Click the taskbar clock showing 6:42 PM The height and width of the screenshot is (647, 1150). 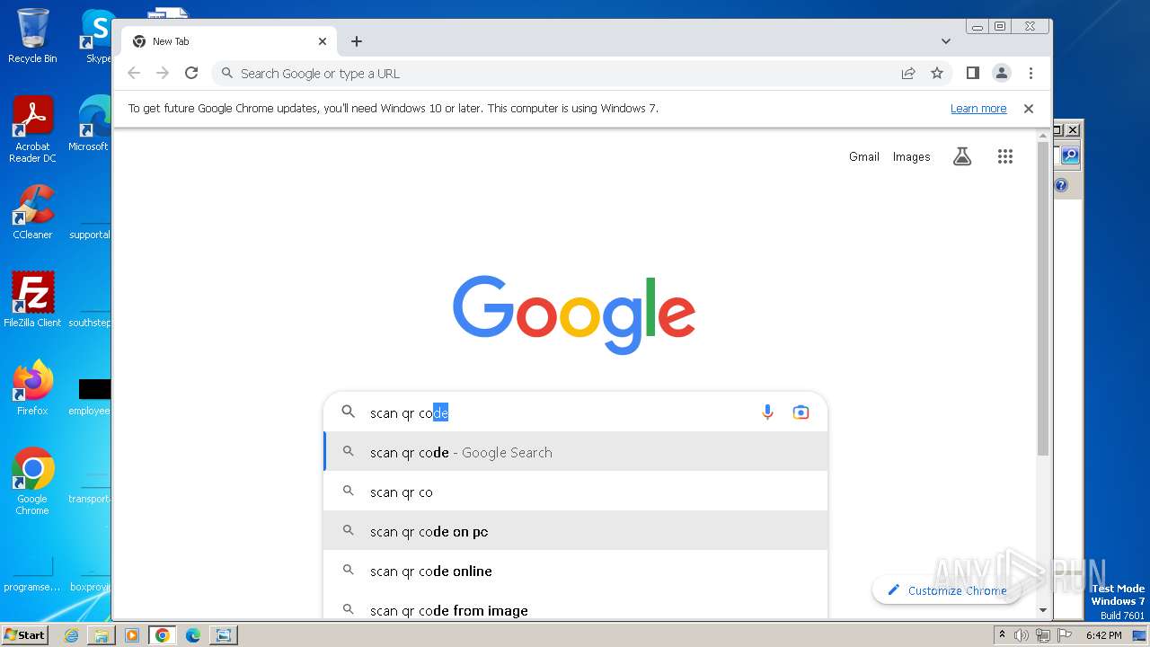(1104, 635)
